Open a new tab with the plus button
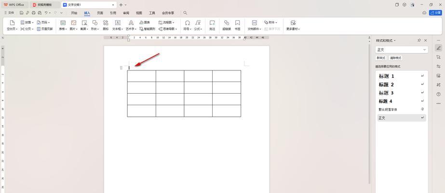 121,5
